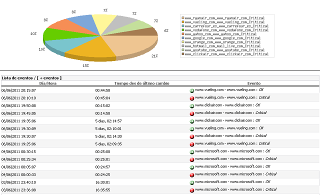Click the date '06/06/2011 19:50:08'
This screenshot has height=195, width=320.
[x=18, y=105]
